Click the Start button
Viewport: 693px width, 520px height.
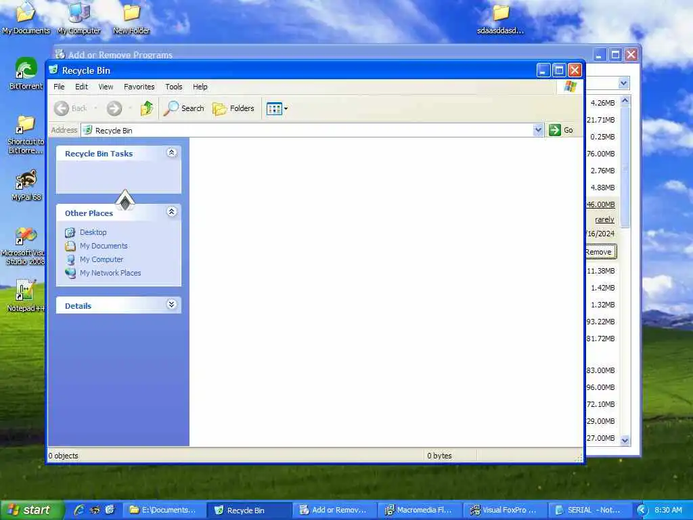click(32, 510)
